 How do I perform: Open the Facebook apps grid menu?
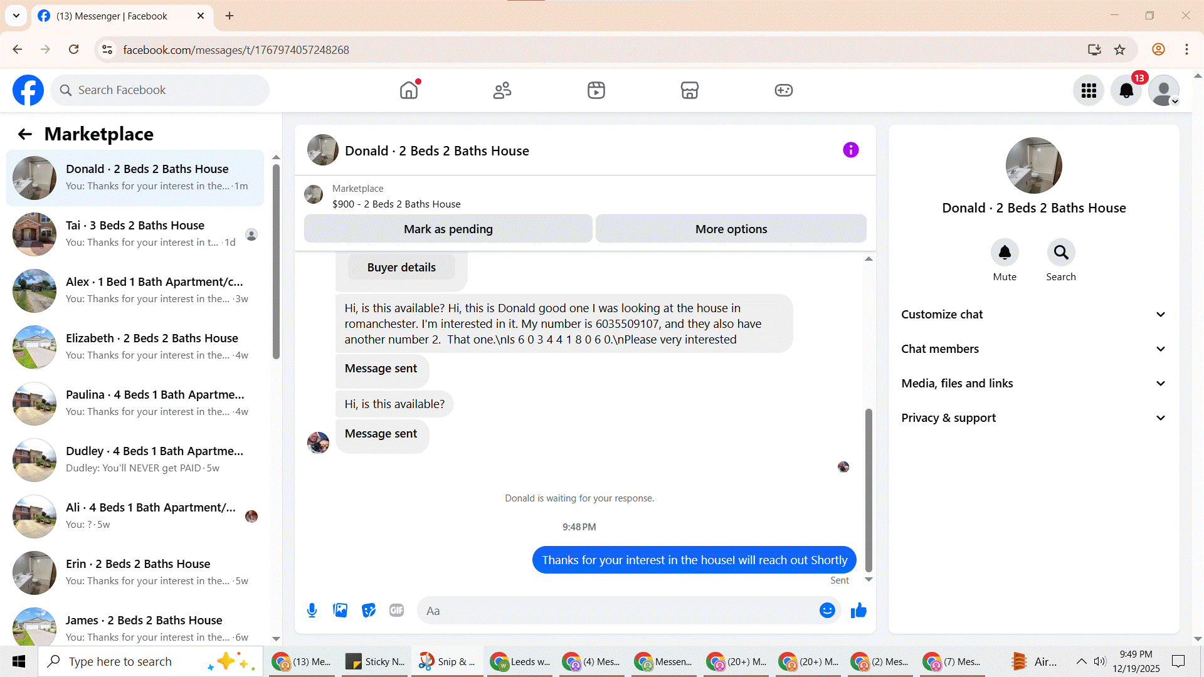[1089, 90]
